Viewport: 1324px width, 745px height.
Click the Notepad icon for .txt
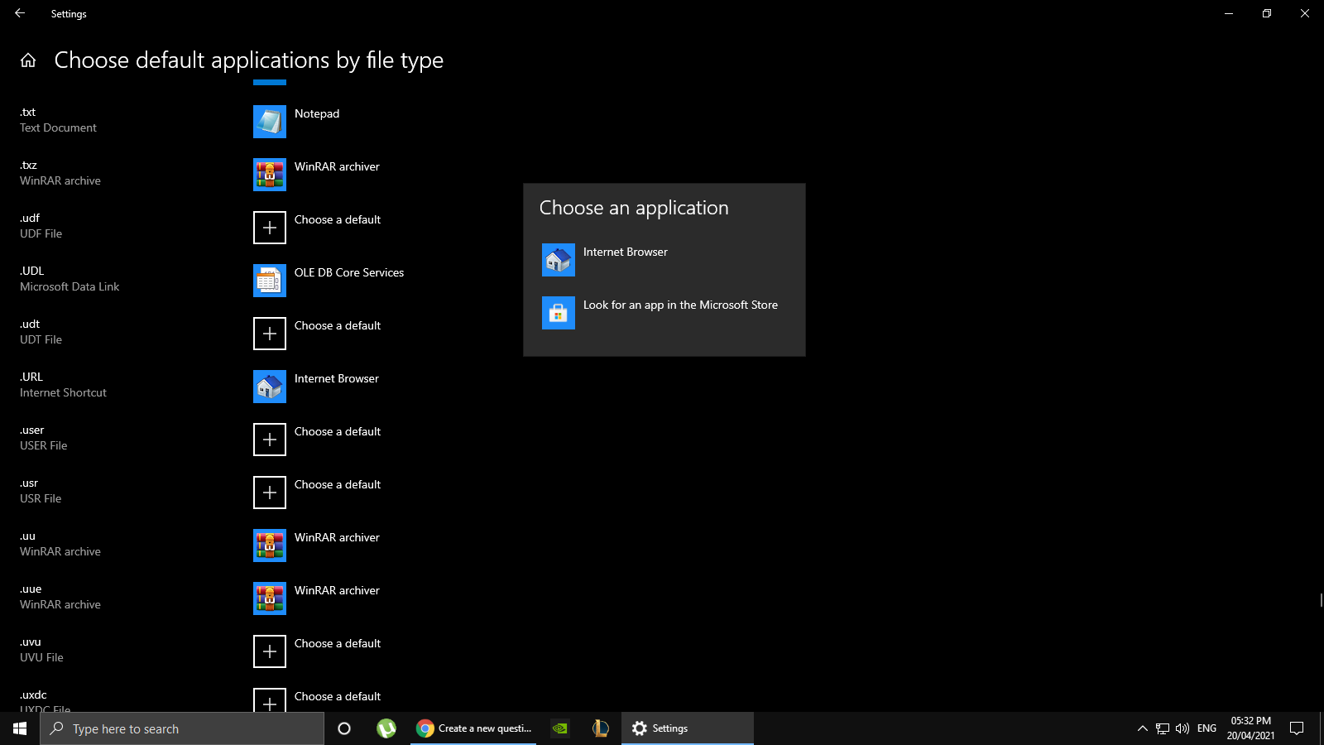coord(270,122)
